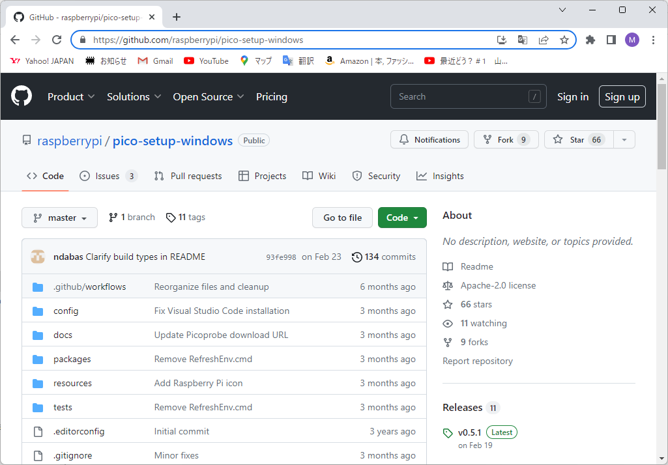Open the Pricing page
The height and width of the screenshot is (465, 668).
(x=271, y=96)
